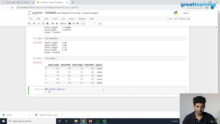Cut selected cells with scissors icon
The width and height of the screenshot is (220, 124).
[39, 24]
